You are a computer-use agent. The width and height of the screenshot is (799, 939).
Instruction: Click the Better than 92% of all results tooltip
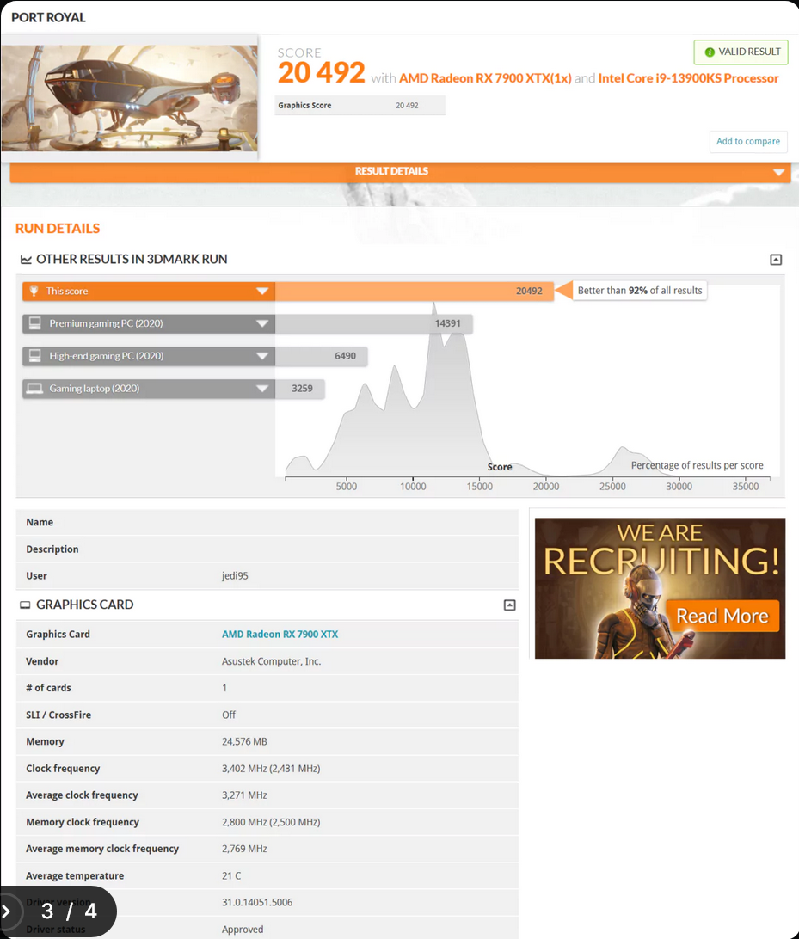pyautogui.click(x=640, y=291)
